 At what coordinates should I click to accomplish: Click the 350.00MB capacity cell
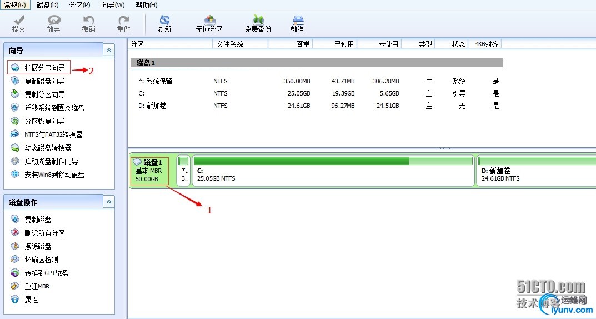click(x=297, y=81)
